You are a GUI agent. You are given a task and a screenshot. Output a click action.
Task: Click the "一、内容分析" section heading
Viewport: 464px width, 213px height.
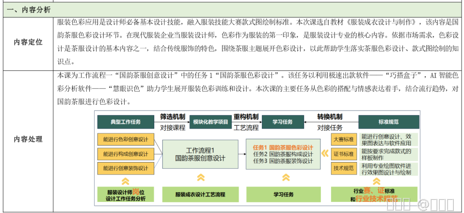pyautogui.click(x=29, y=10)
